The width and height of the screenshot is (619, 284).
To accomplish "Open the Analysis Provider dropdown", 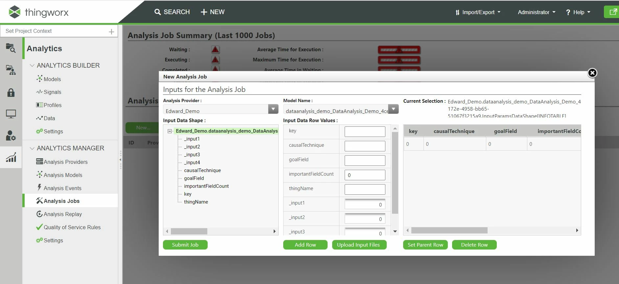I will pos(273,109).
